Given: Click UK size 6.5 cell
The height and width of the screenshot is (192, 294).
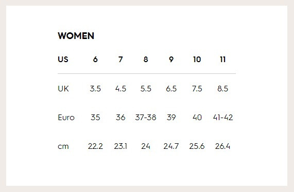Looking at the screenshot, I should click(x=171, y=89).
